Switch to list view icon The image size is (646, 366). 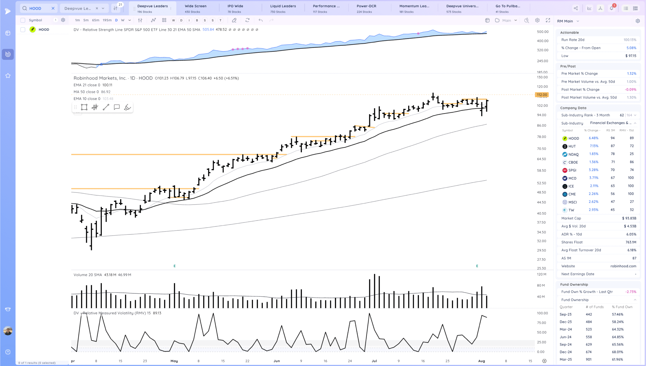(x=626, y=8)
